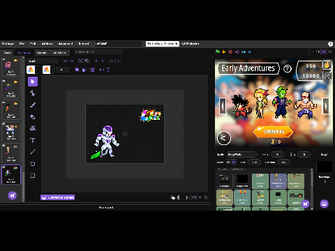The height and width of the screenshot is (251, 335).
Task: Pick the Eraser tool
Action: (33, 116)
